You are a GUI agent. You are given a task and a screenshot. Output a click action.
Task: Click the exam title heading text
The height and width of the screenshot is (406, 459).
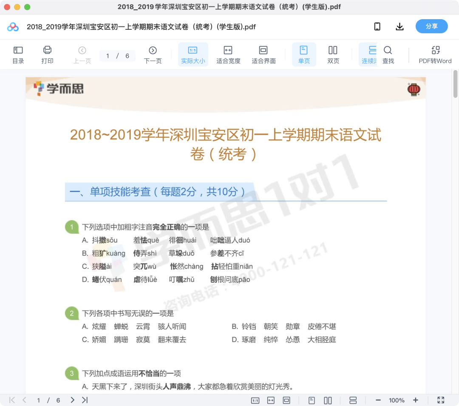[225, 144]
